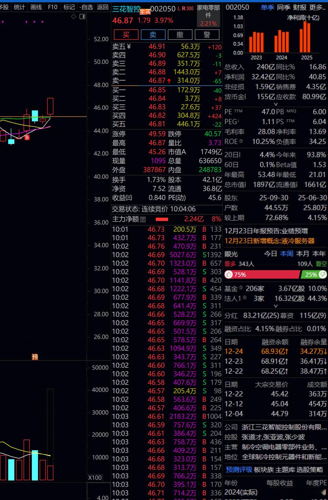Image resolution: width=328 pixels, height=500 pixels.
Task: Open the 选股策略 tab
Action: [310, 470]
